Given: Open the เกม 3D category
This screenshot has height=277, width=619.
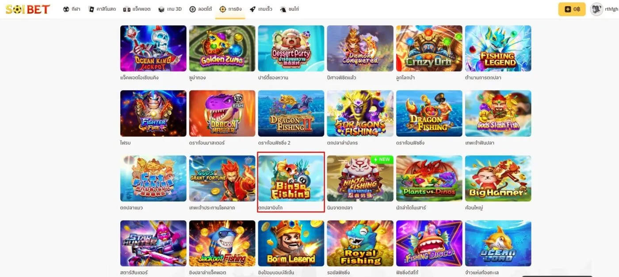Looking at the screenshot, I should (x=170, y=9).
